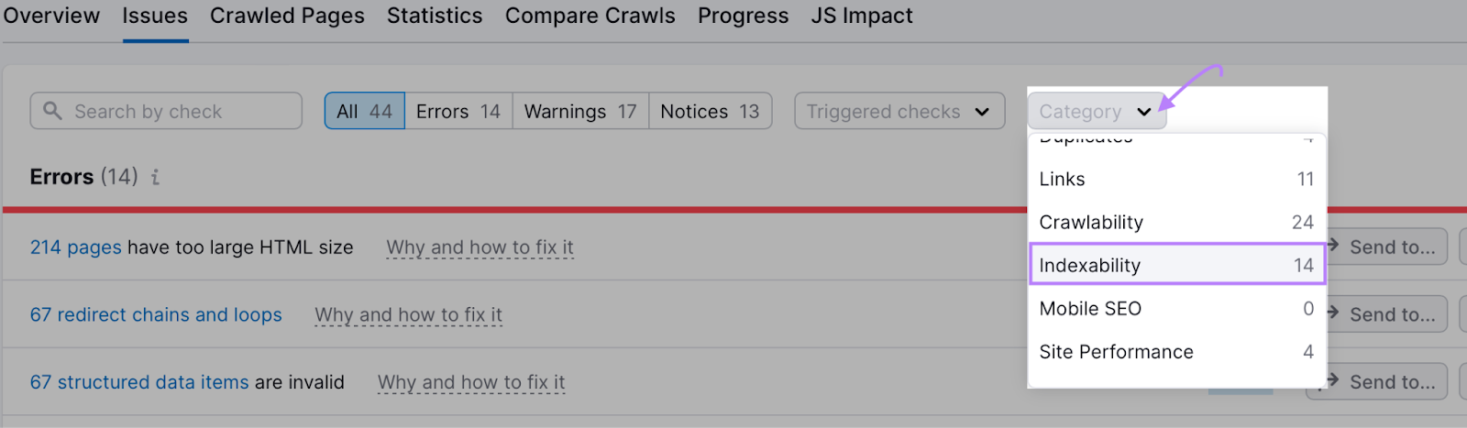1467x428 pixels.
Task: Go to the JS Impact tab
Action: pos(862,16)
